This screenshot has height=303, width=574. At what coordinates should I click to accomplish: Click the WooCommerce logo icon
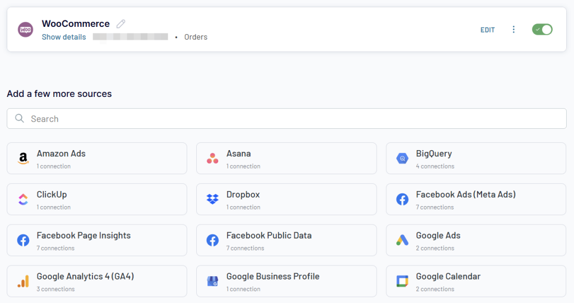(x=25, y=30)
